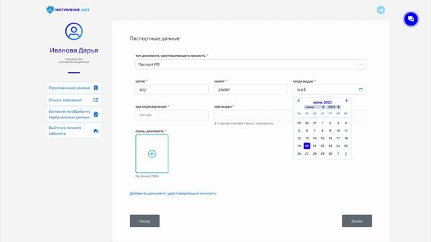Click the user avatar icon
This screenshot has height=242, width=431.
(x=74, y=32)
